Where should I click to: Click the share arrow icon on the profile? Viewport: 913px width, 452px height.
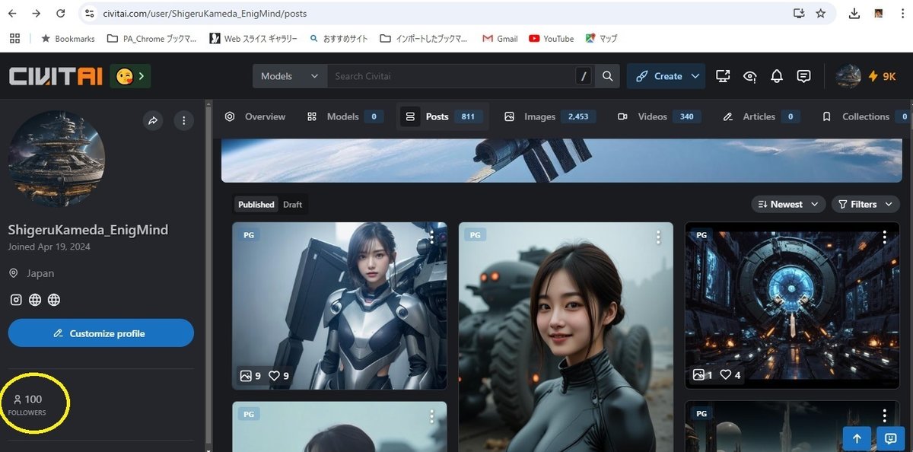point(152,120)
